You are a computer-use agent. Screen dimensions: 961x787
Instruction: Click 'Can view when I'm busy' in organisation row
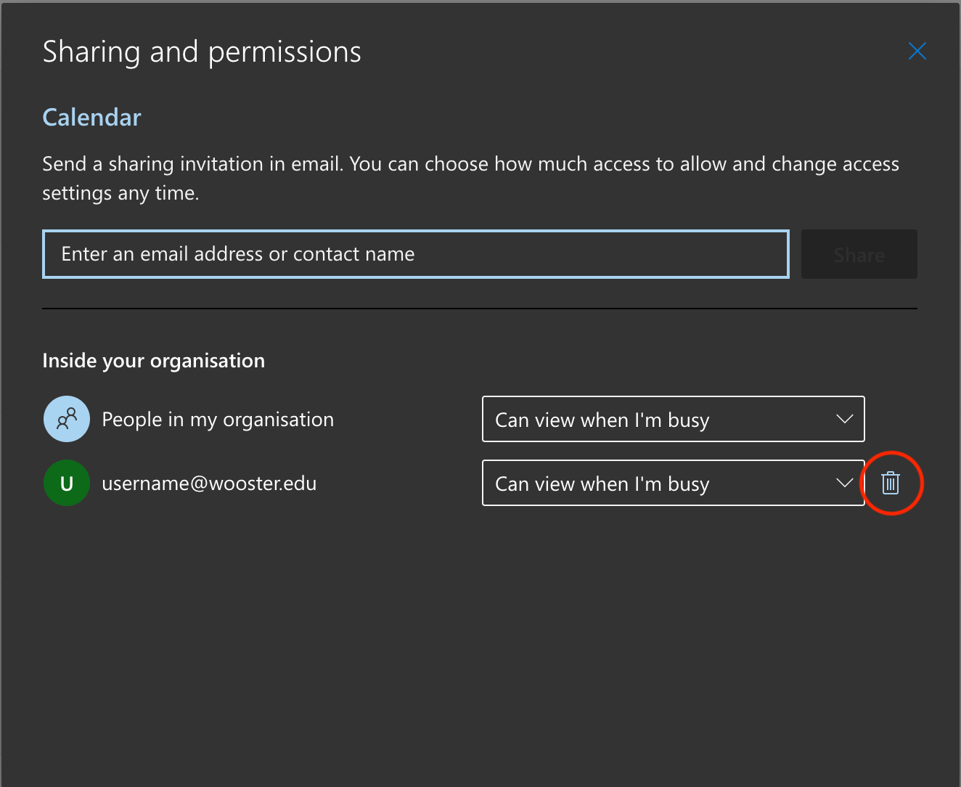pos(602,420)
